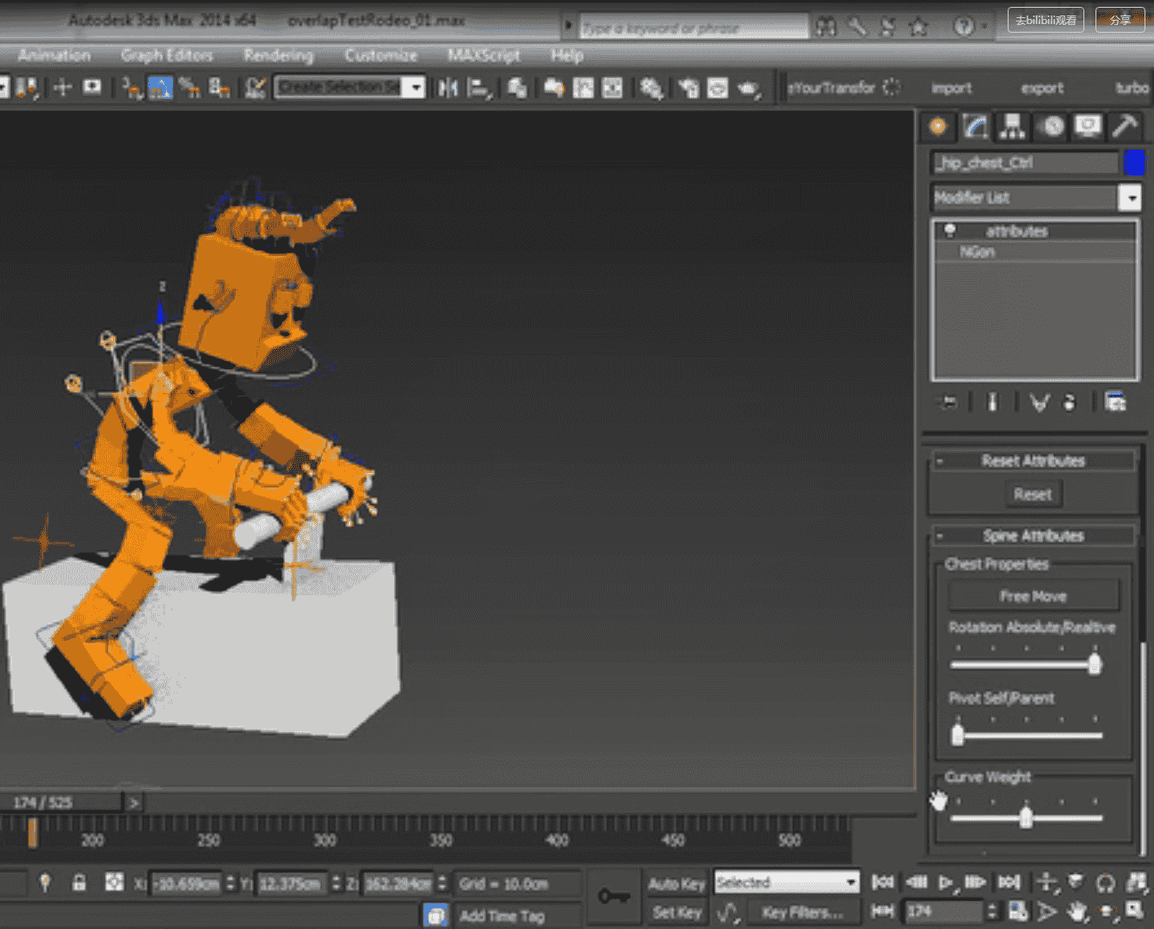Click the blue object color swatch
1154x929 pixels.
[1134, 163]
